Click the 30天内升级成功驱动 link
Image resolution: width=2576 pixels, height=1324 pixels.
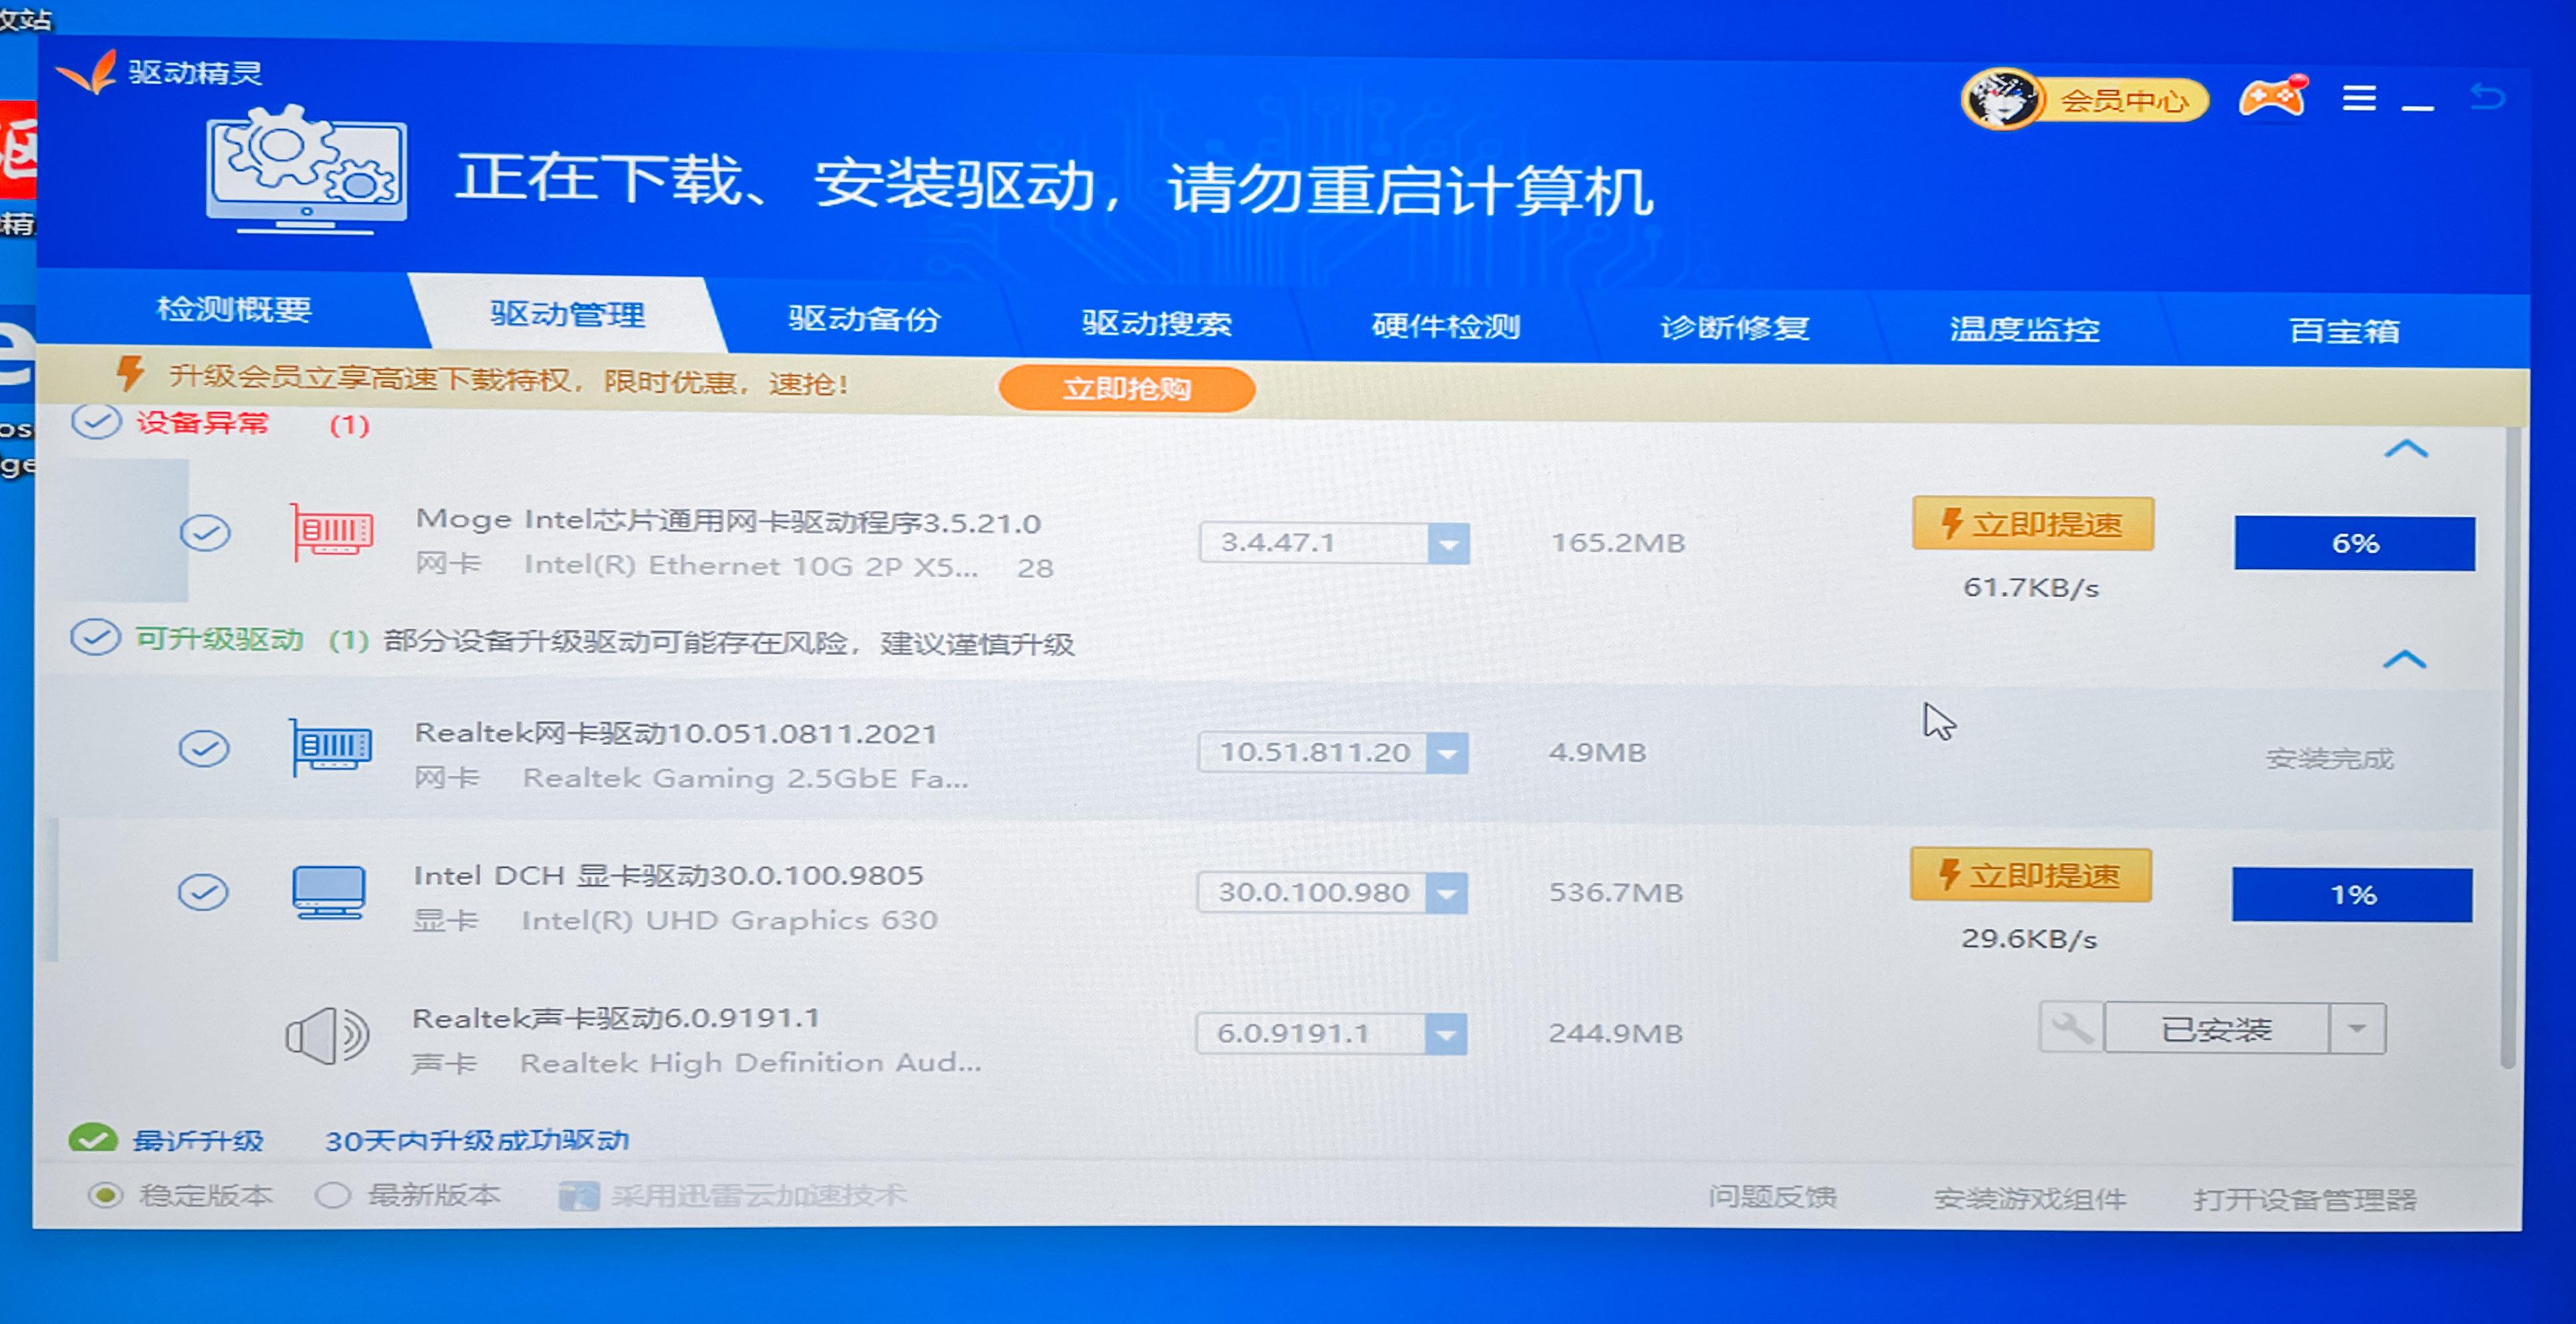[x=477, y=1140]
